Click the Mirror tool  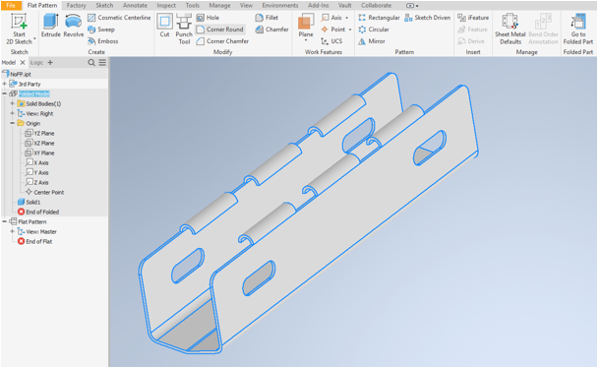[x=372, y=41]
